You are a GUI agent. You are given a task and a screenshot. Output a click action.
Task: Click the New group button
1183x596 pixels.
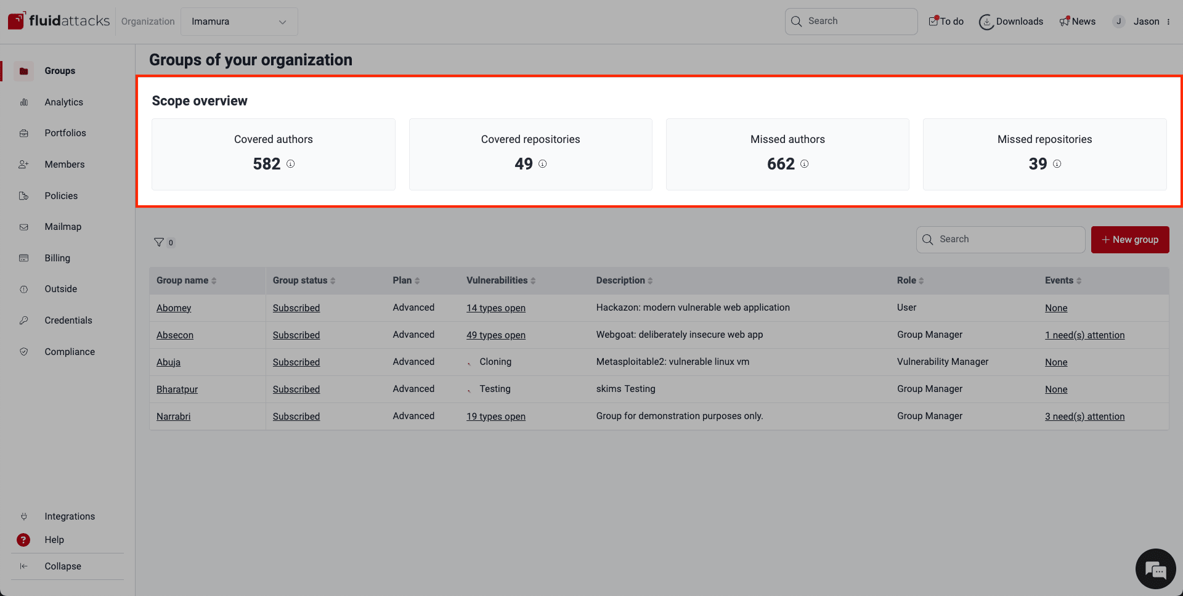tap(1130, 240)
